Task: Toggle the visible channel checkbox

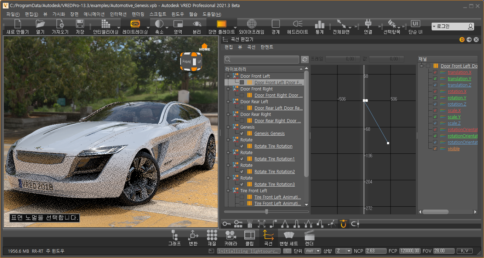Action: click(x=435, y=149)
